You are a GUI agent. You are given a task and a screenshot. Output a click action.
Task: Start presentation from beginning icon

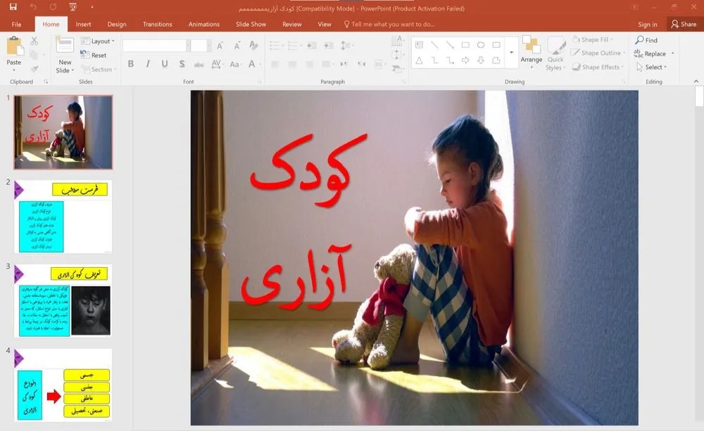coord(73,7)
